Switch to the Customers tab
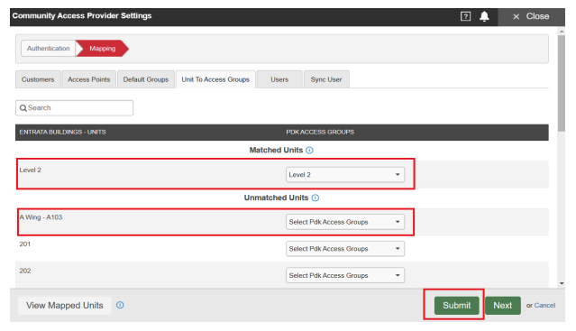 pos(38,79)
